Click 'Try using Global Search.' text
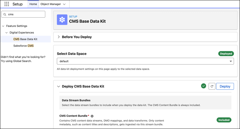 [16, 61]
